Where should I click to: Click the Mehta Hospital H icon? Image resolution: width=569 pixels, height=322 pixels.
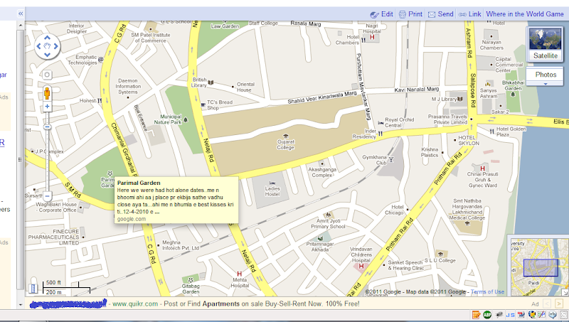(239, 274)
